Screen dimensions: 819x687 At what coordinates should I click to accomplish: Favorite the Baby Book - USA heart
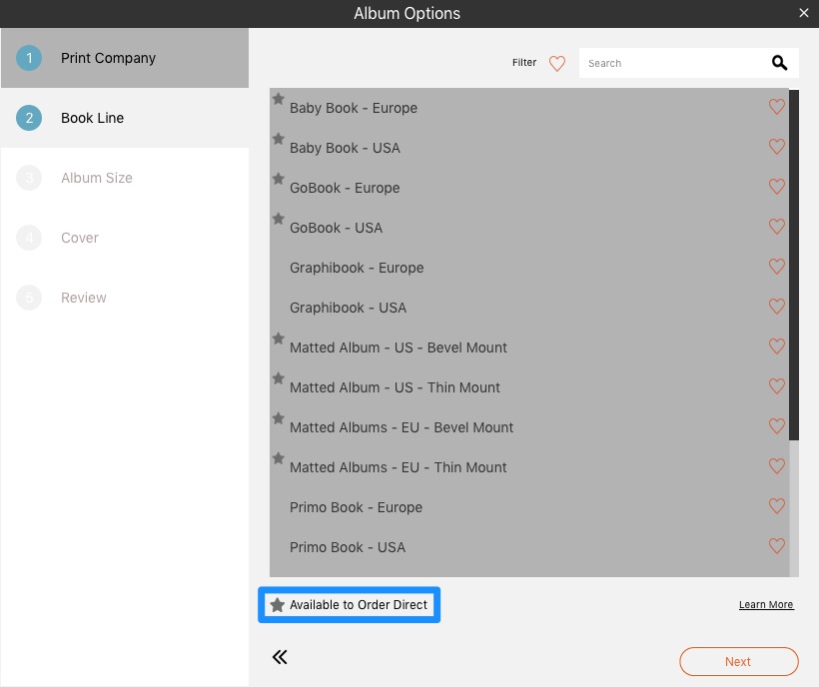click(777, 147)
